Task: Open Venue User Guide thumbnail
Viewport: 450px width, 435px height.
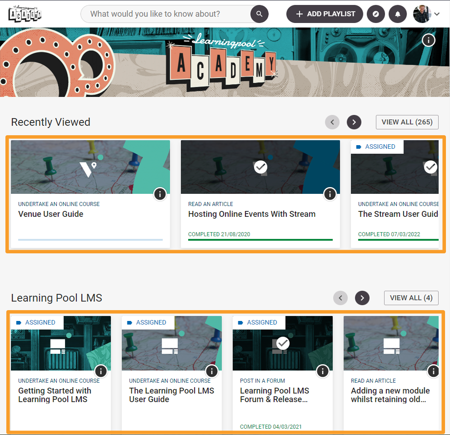Action: pyautogui.click(x=90, y=167)
